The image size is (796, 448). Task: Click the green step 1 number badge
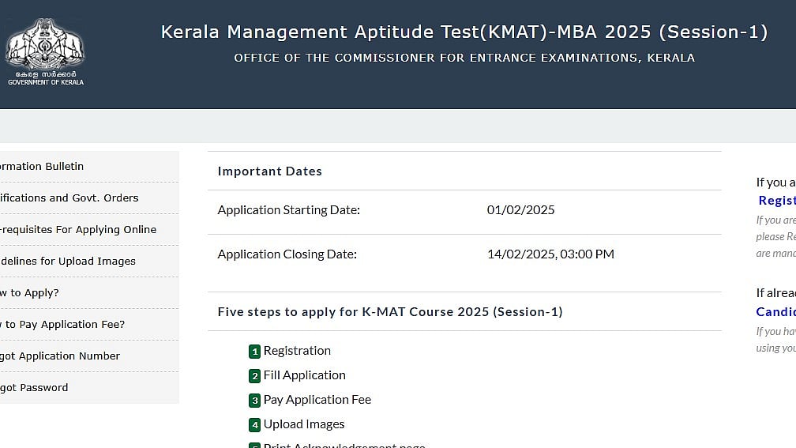254,352
